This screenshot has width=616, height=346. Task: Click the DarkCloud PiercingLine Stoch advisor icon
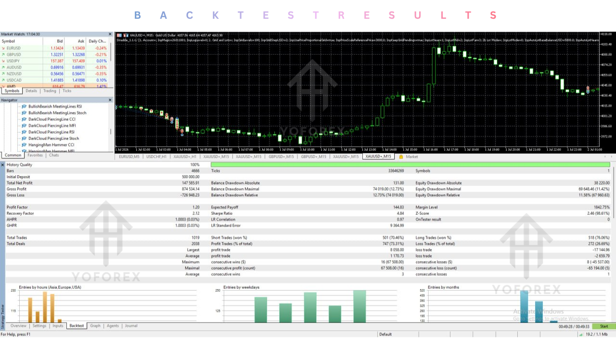tap(24, 138)
